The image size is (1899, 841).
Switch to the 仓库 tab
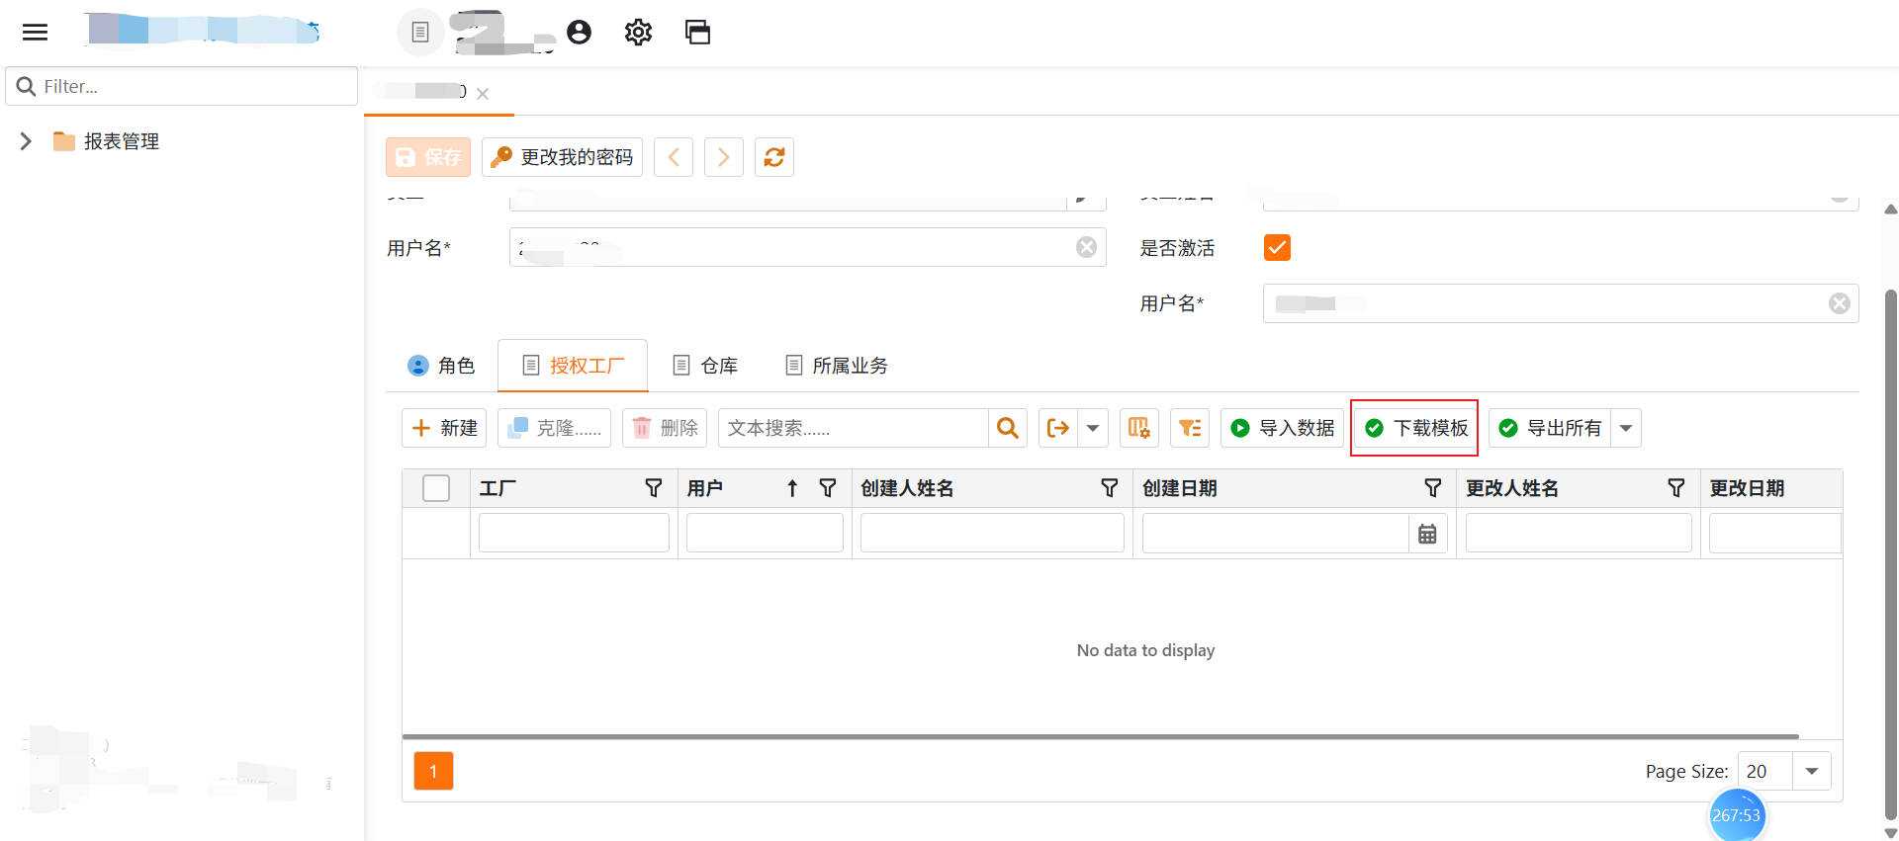[705, 366]
